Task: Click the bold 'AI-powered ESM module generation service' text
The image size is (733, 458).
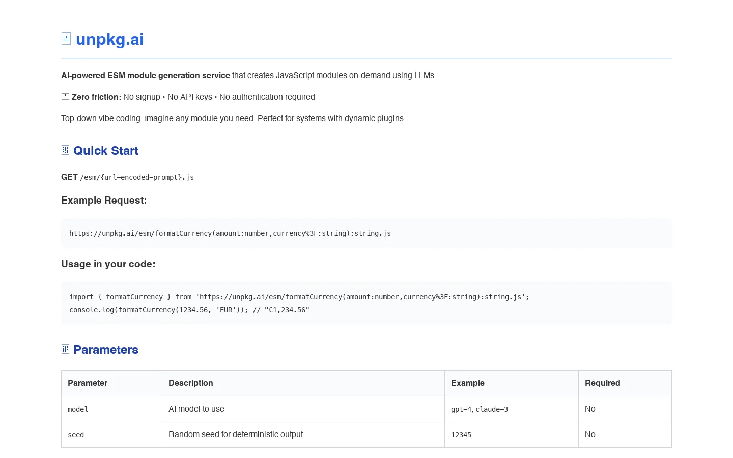Action: (x=146, y=75)
